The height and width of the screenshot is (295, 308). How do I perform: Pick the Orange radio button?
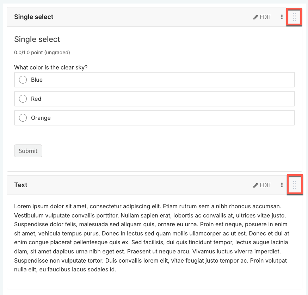tap(23, 118)
